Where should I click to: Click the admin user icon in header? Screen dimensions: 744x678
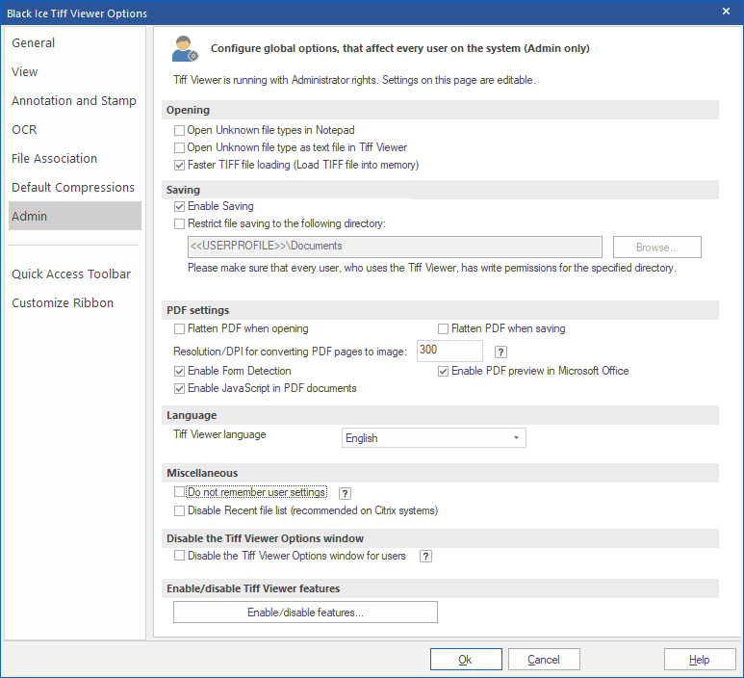(x=185, y=48)
